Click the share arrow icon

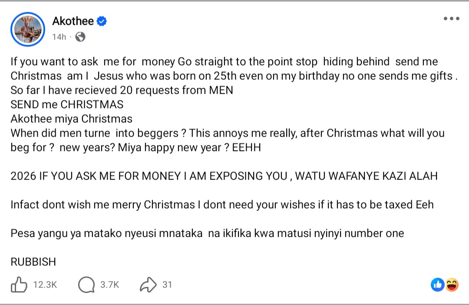pyautogui.click(x=148, y=285)
